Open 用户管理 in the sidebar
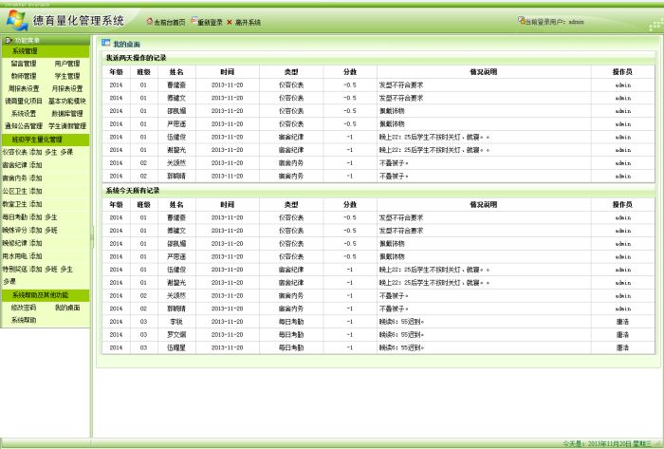The image size is (664, 449). tap(67, 64)
